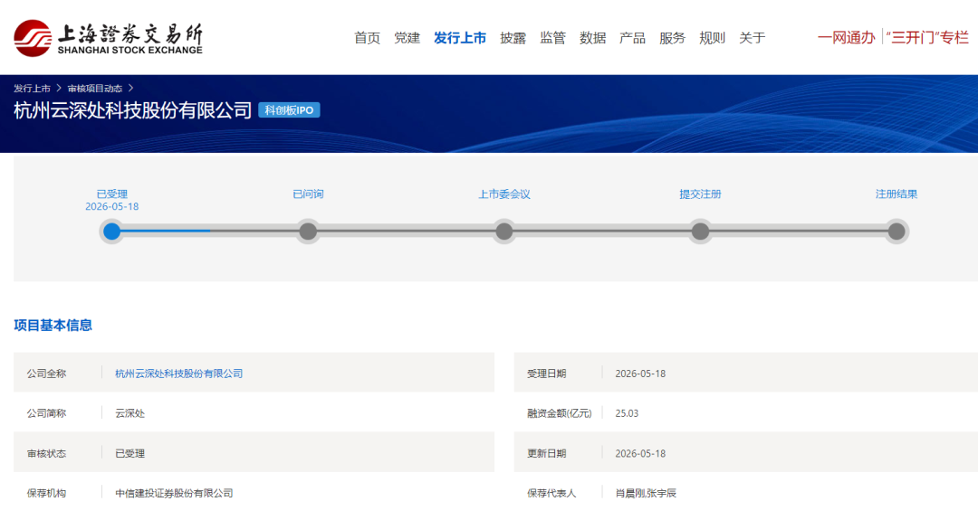Click the page title 杭州云深处科技股份有限公司
Screen dimensions: 978x511
coord(133,110)
